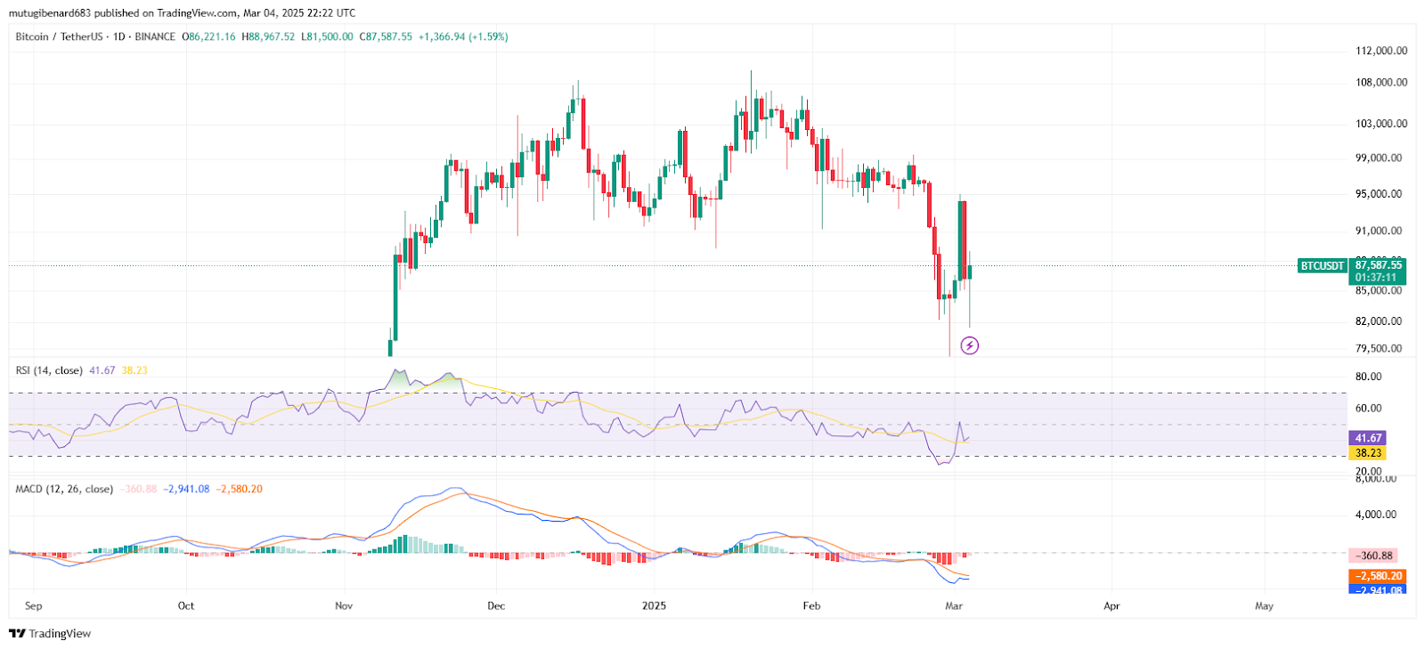
Task: Click the Dec label on time axis
Action: coord(496,606)
